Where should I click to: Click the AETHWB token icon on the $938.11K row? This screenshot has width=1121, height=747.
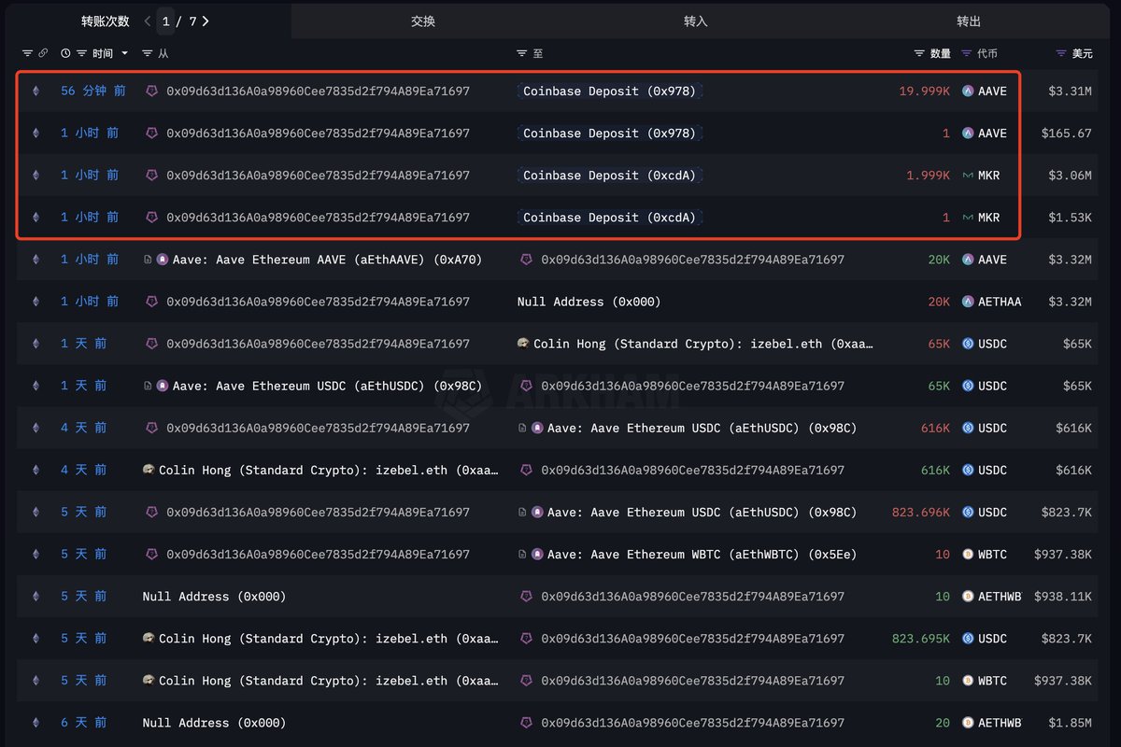[969, 596]
